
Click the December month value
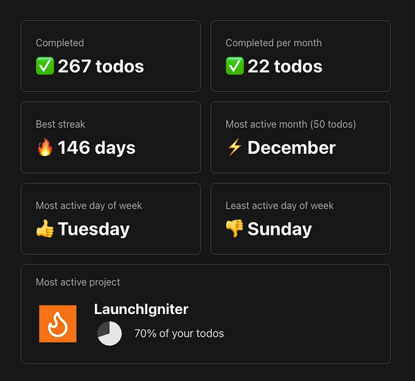click(x=291, y=148)
